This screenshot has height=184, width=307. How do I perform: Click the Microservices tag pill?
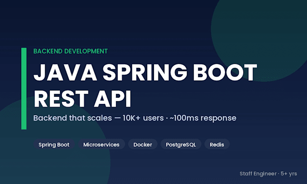click(x=102, y=144)
